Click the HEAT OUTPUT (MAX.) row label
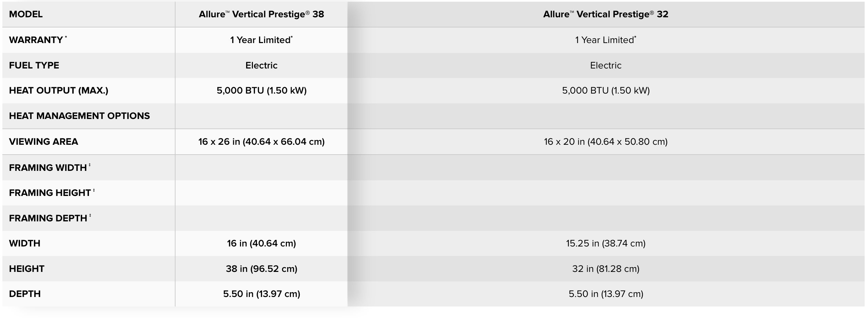Screen dimensions: 867x318 [58, 91]
